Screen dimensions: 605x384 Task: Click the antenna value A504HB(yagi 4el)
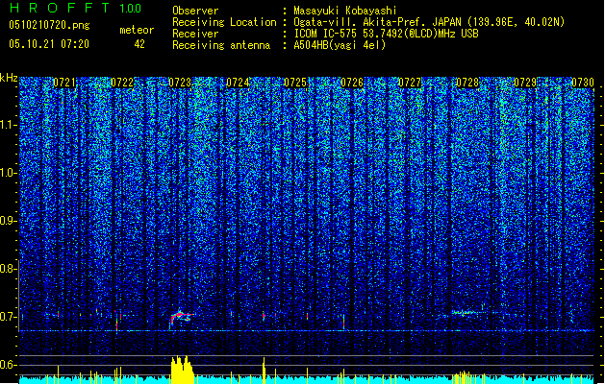coord(340,45)
